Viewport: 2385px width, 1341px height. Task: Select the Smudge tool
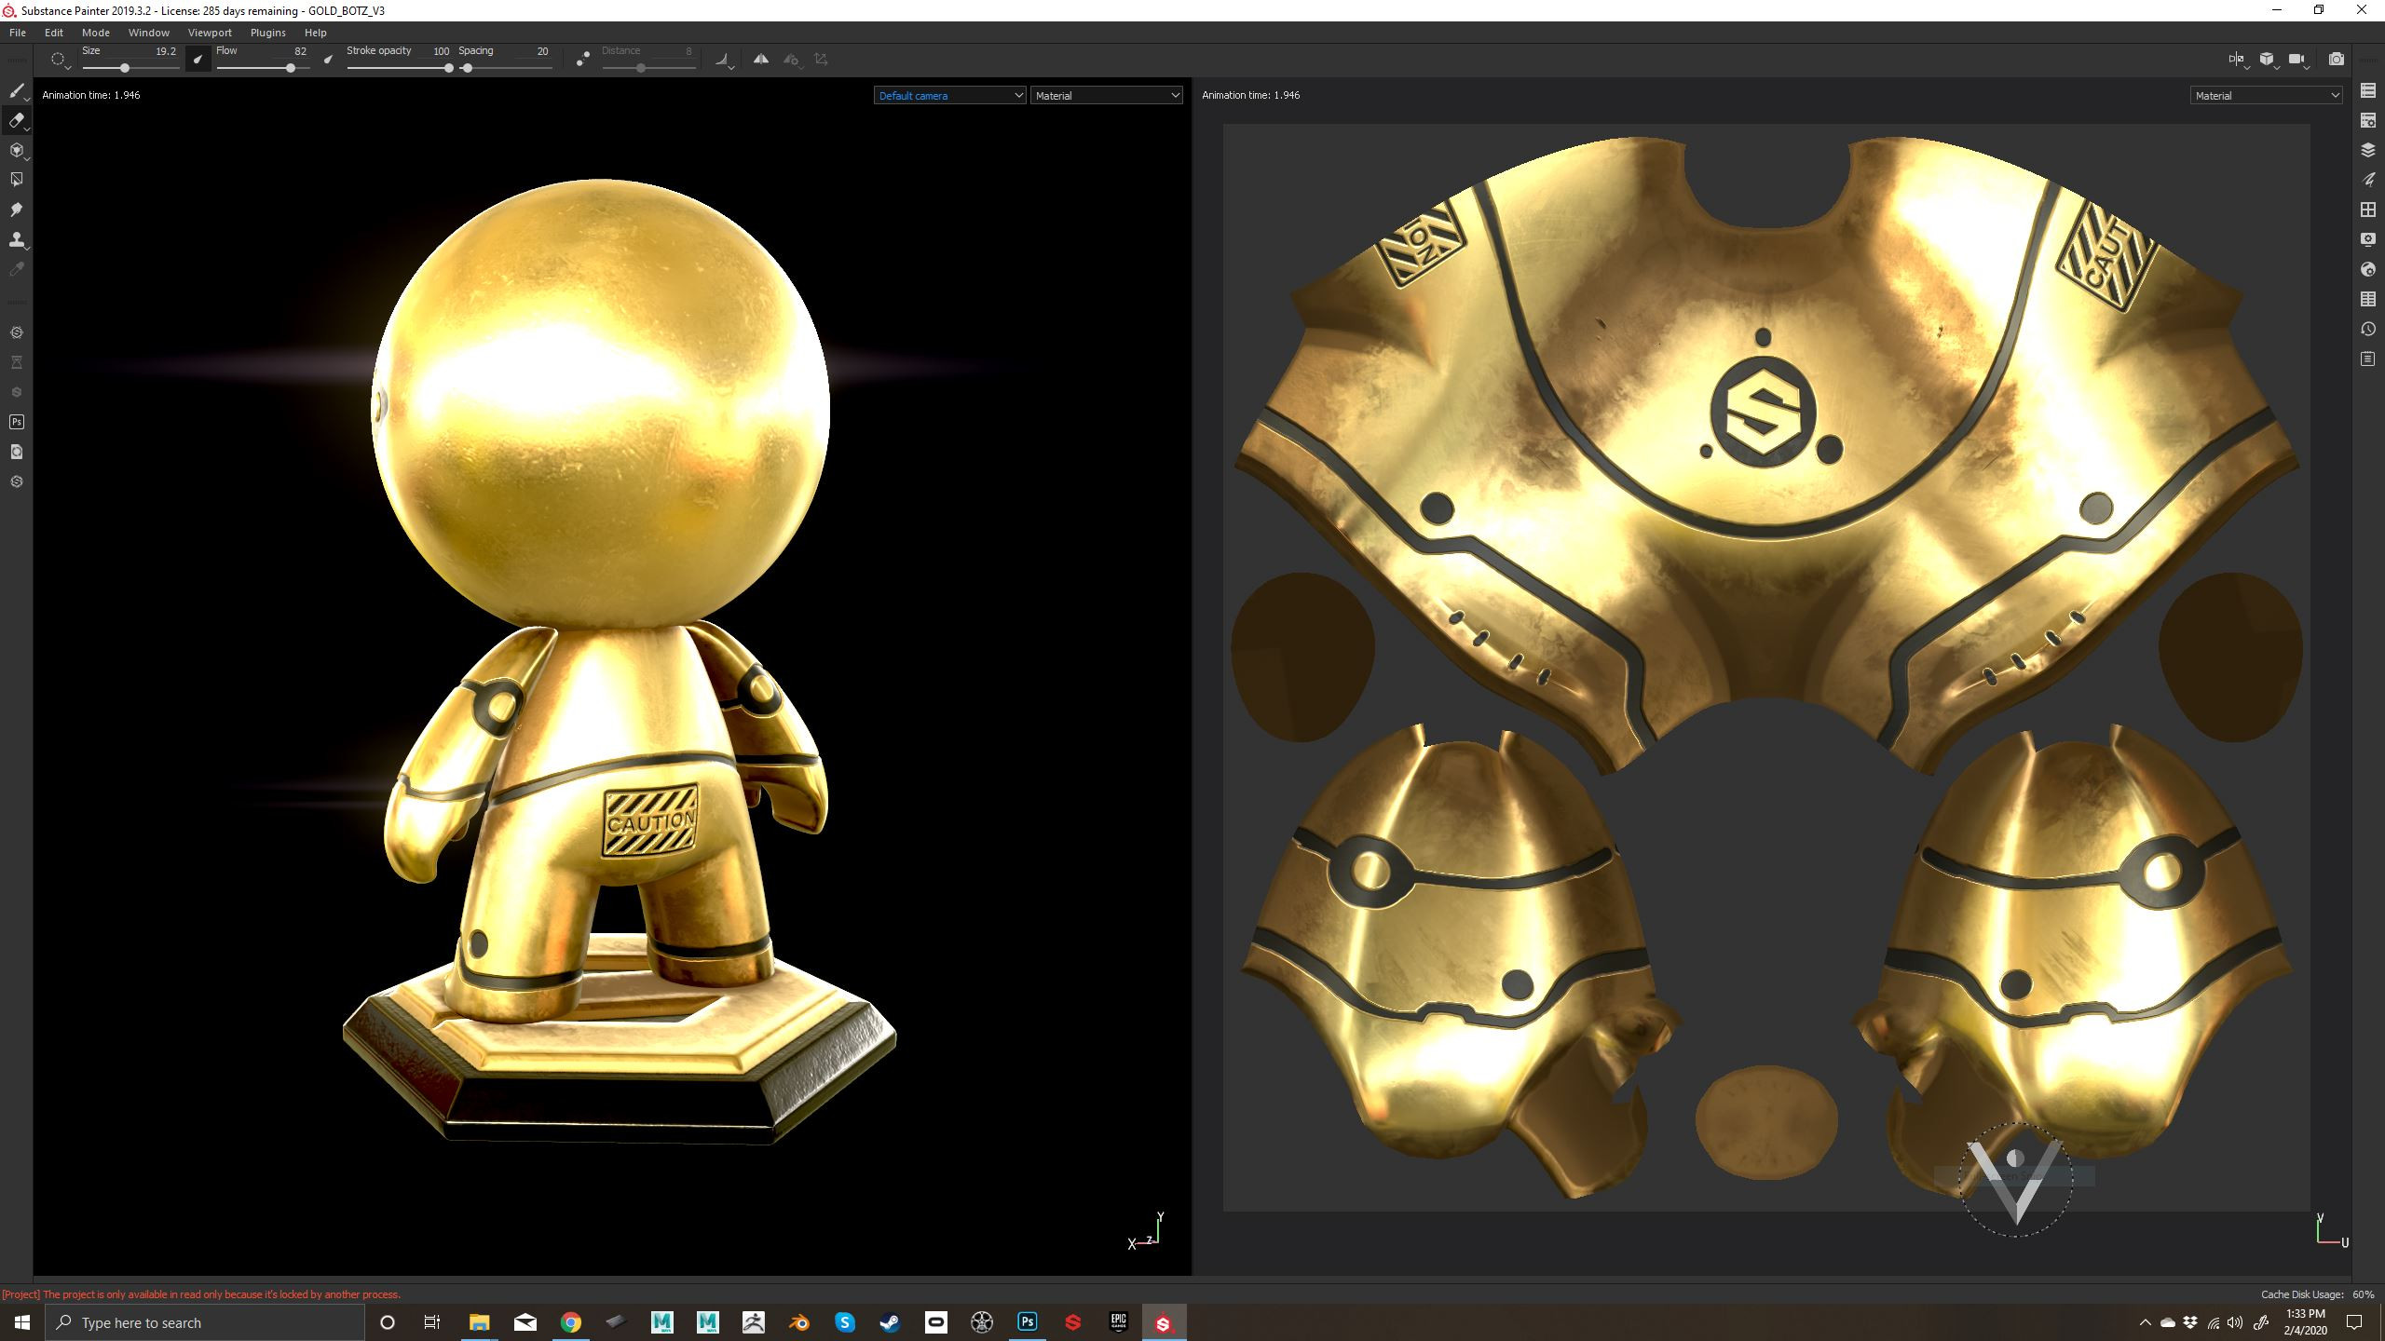[x=17, y=210]
